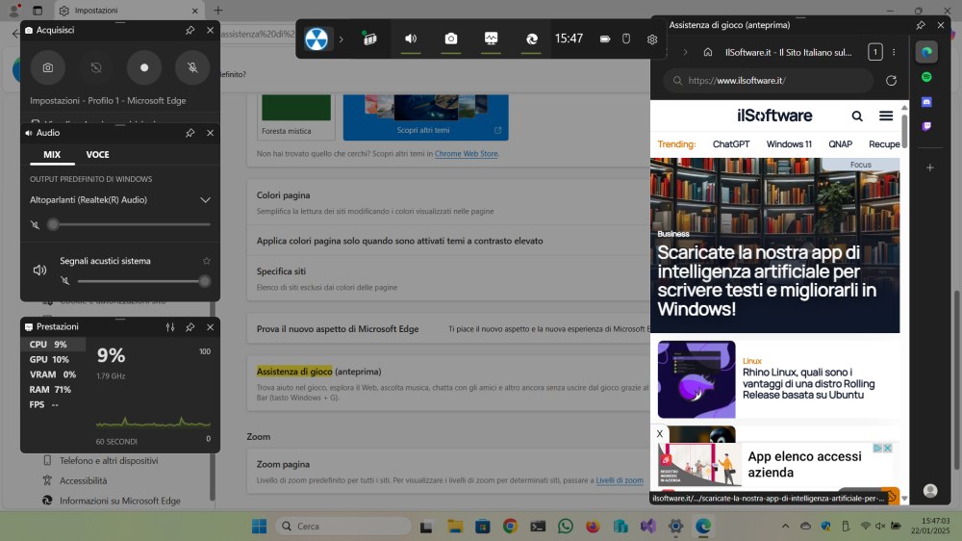The height and width of the screenshot is (541, 962).
Task: Open the ilSoftware site search magnifier
Action: click(857, 116)
